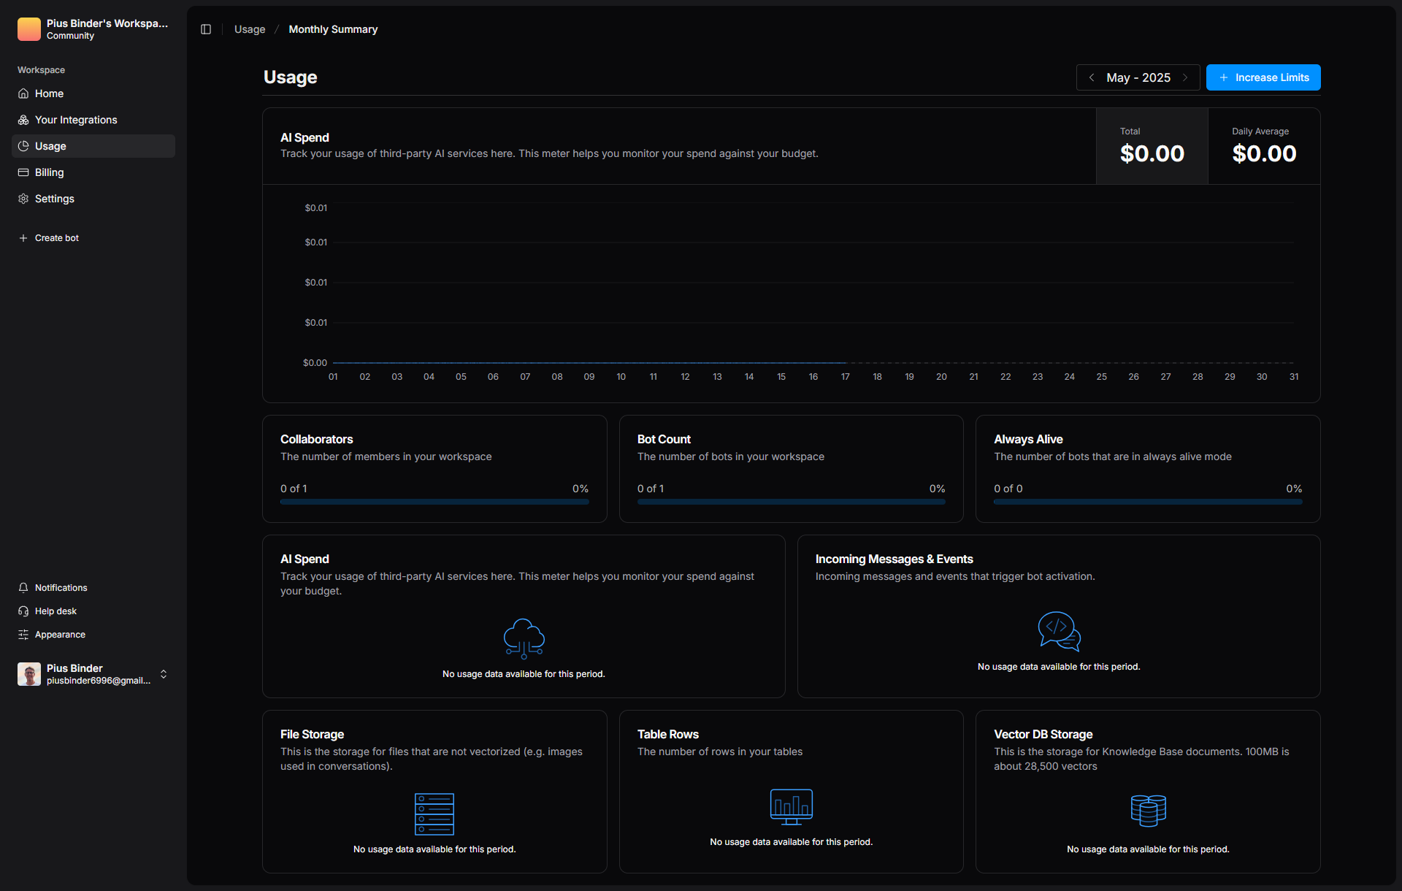Click the Billing card icon
Image resolution: width=1402 pixels, height=891 pixels.
tap(23, 172)
